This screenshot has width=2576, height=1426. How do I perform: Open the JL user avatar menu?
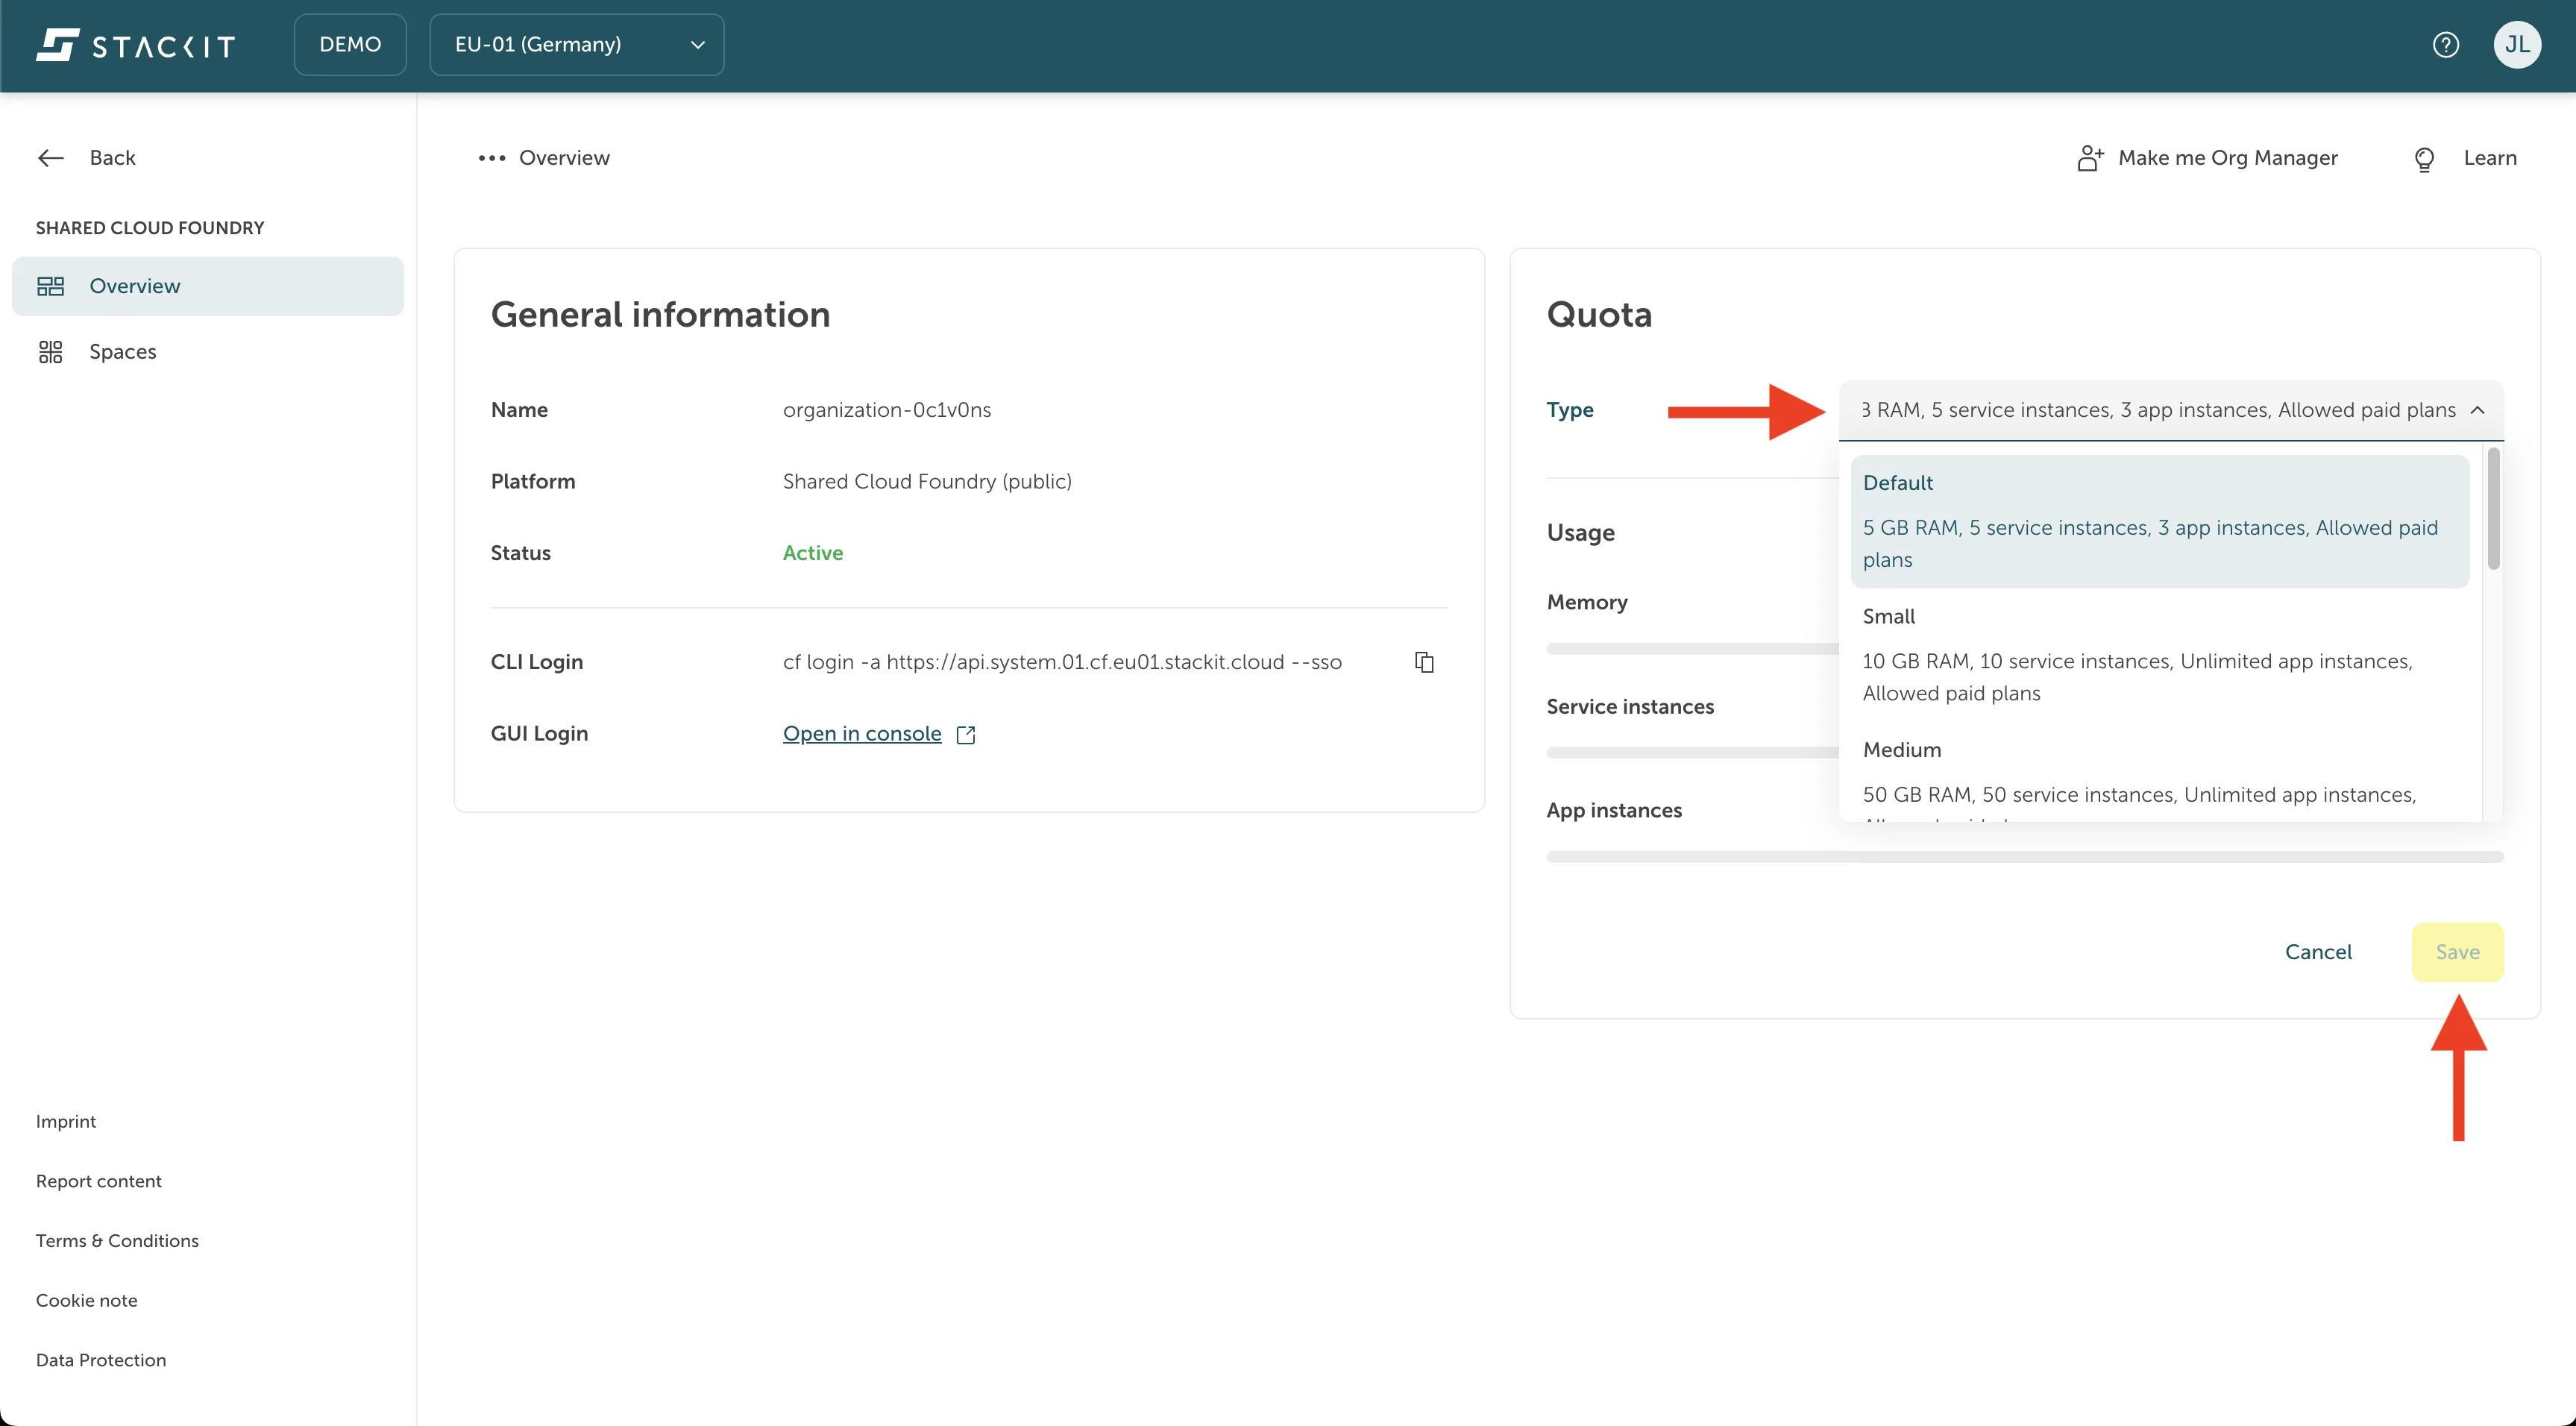coord(2518,44)
